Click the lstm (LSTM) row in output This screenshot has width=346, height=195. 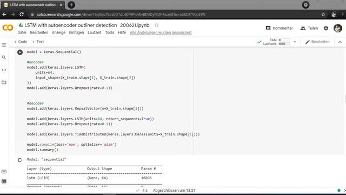pos(89,178)
